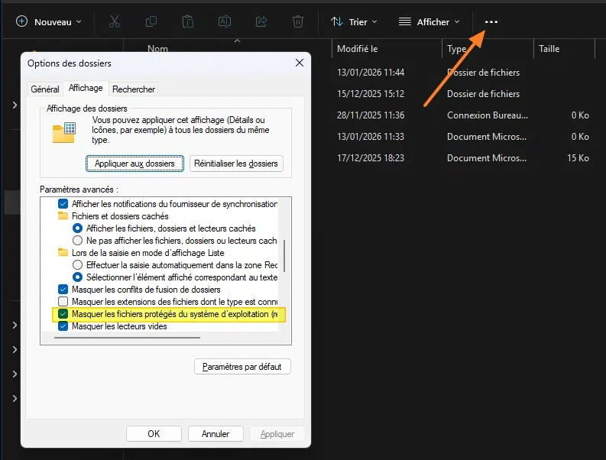The image size is (606, 460).
Task: Click the Paramètres par défaut button
Action: pyautogui.click(x=242, y=367)
